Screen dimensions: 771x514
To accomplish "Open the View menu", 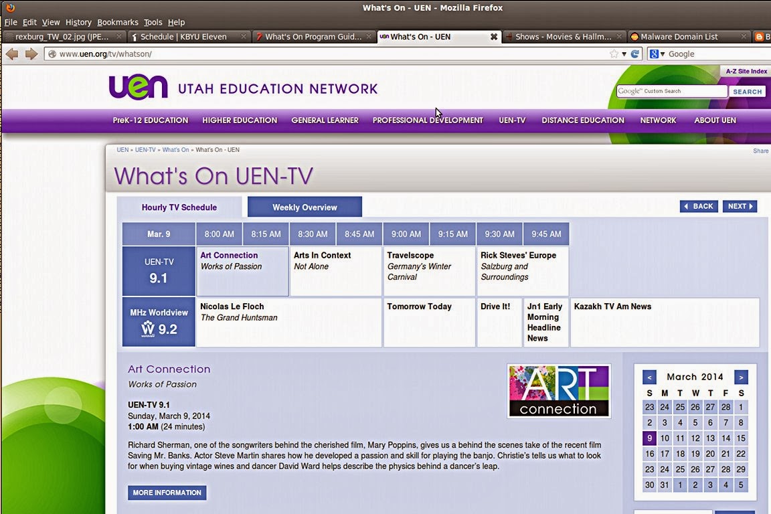I will pyautogui.click(x=51, y=22).
